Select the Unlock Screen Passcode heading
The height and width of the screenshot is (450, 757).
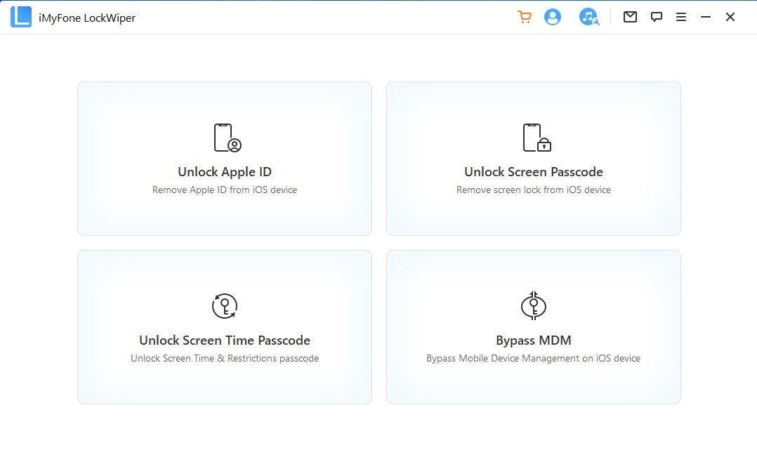click(534, 172)
